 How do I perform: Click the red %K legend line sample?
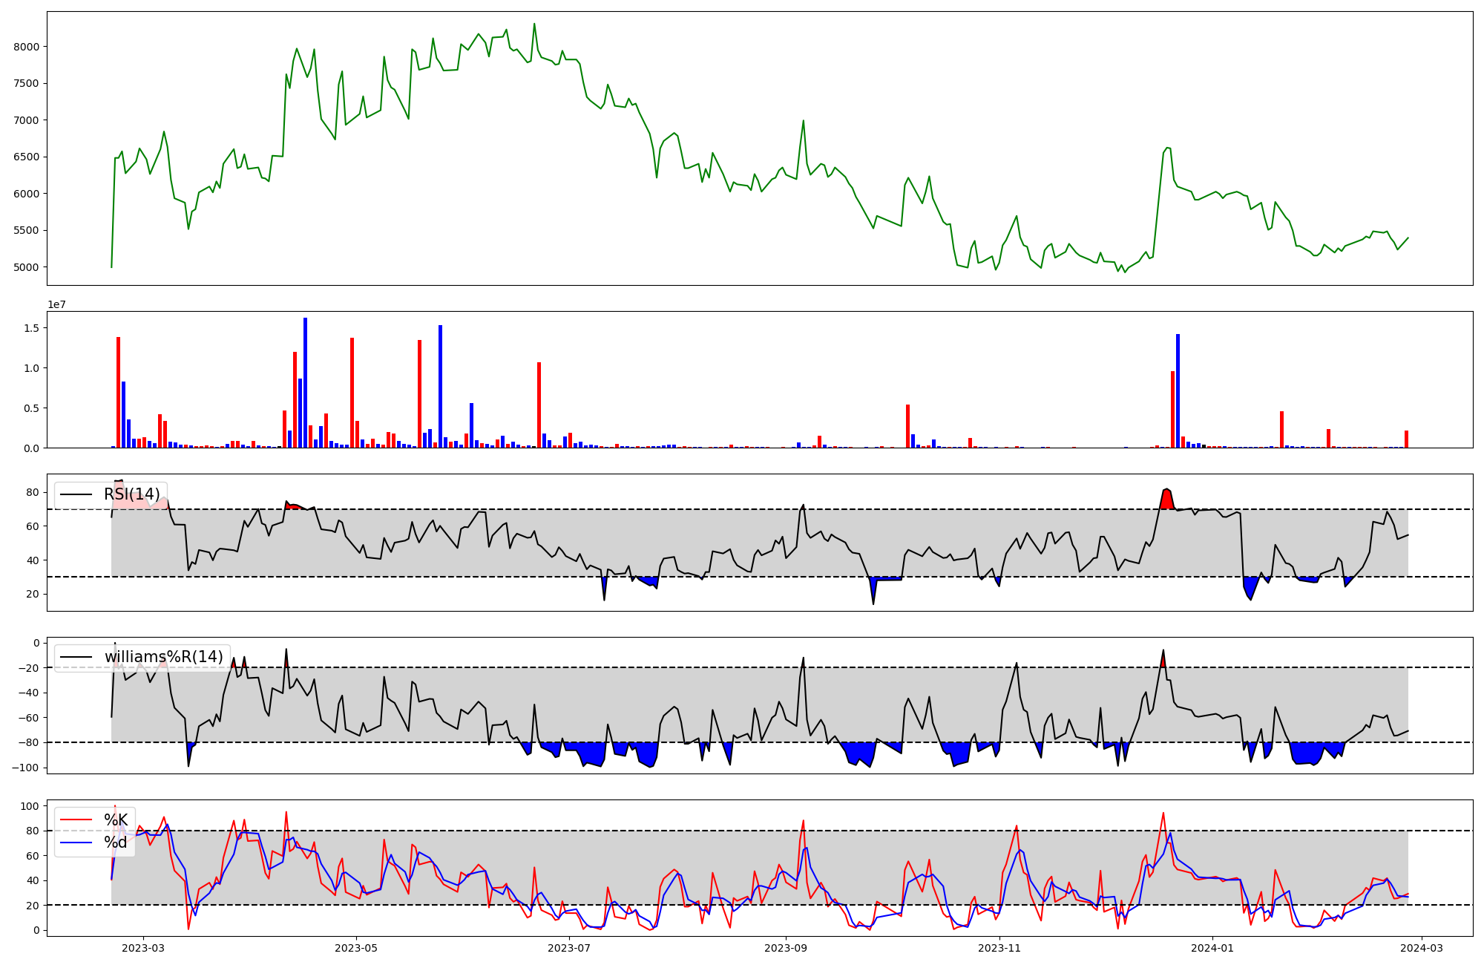coord(76,820)
